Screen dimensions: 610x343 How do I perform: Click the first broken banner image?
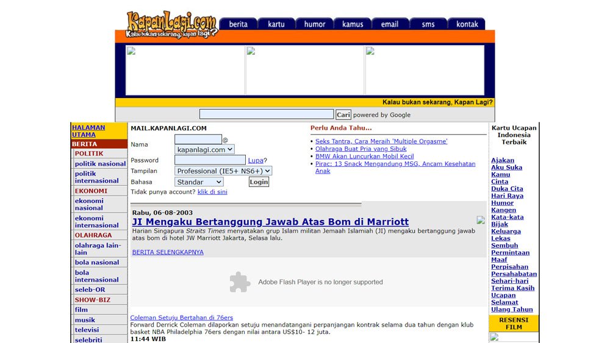pos(185,70)
